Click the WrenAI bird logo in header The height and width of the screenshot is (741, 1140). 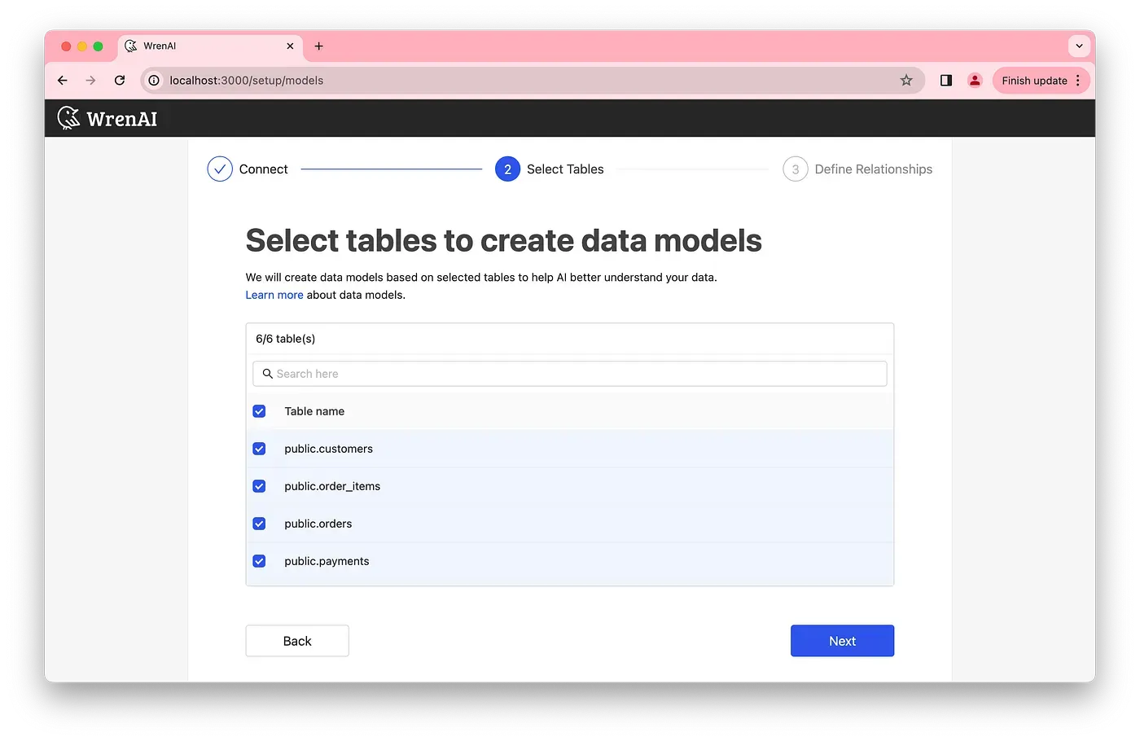tap(69, 118)
